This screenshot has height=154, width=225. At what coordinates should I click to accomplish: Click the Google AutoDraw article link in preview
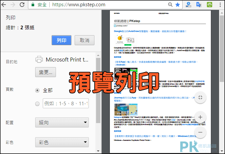coord(150,31)
